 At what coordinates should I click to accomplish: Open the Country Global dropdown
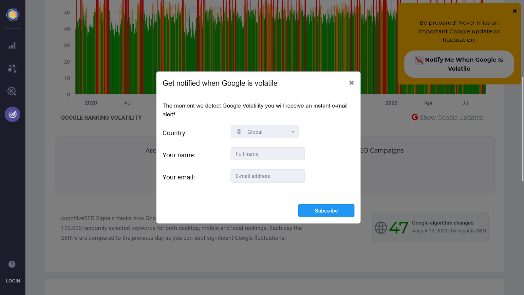265,132
